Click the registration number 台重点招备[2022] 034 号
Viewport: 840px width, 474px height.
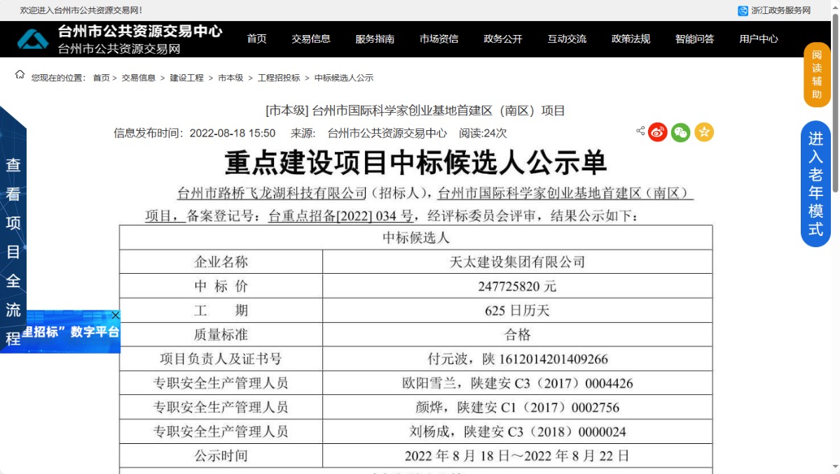tap(340, 216)
